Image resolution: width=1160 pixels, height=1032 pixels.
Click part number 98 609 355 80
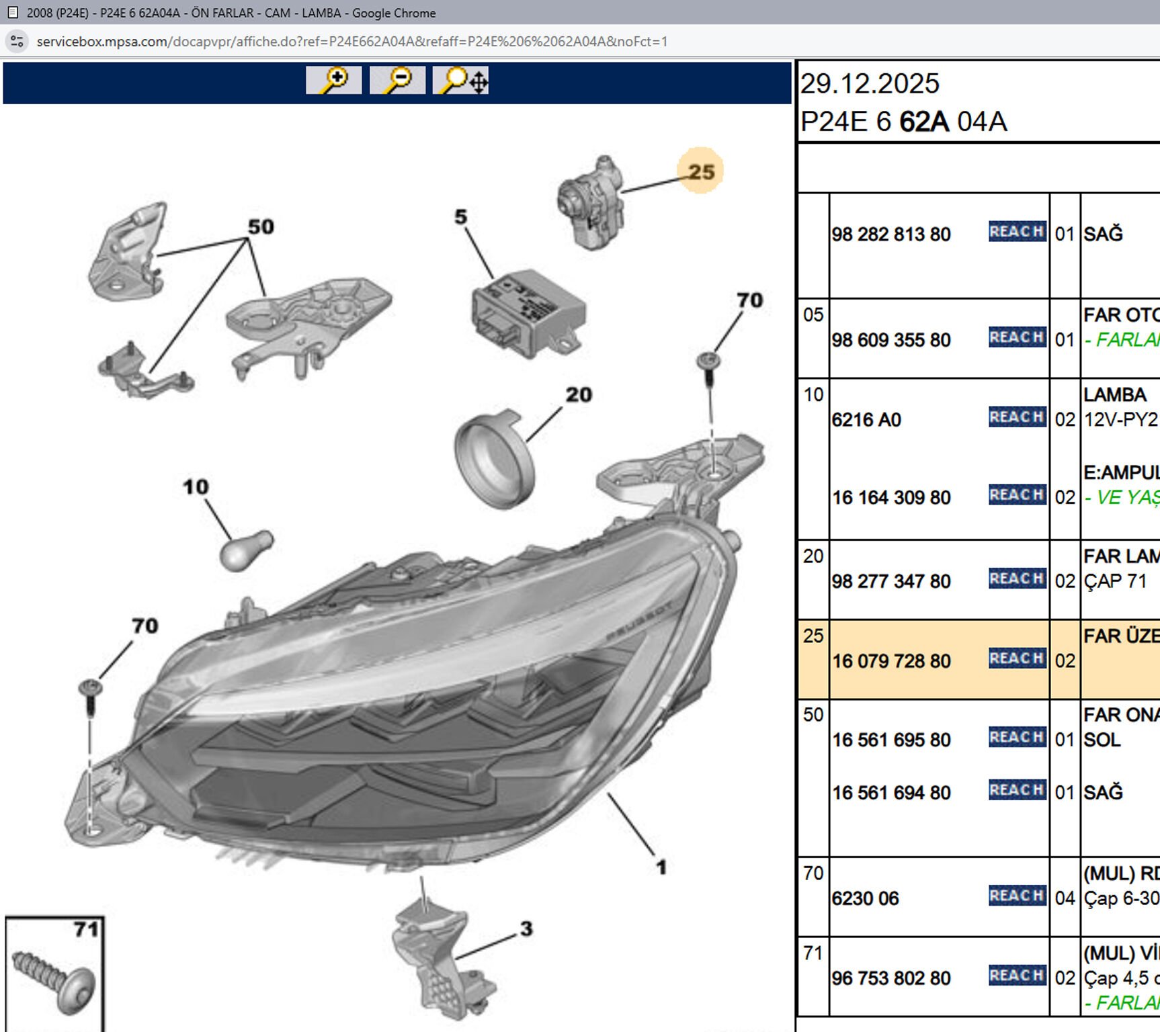click(891, 340)
